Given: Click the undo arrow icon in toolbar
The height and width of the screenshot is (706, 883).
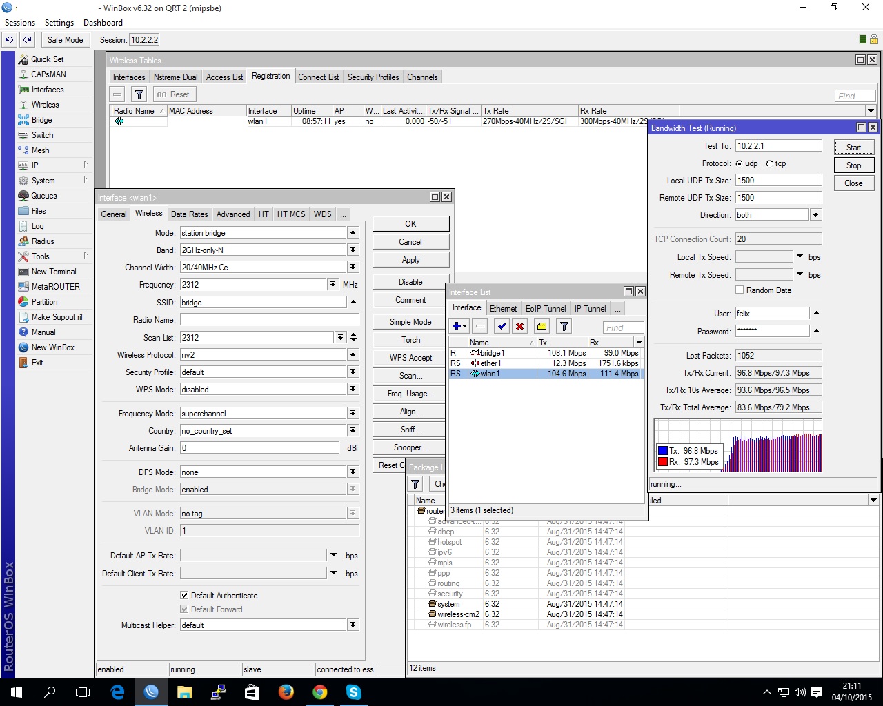Looking at the screenshot, I should (10, 40).
